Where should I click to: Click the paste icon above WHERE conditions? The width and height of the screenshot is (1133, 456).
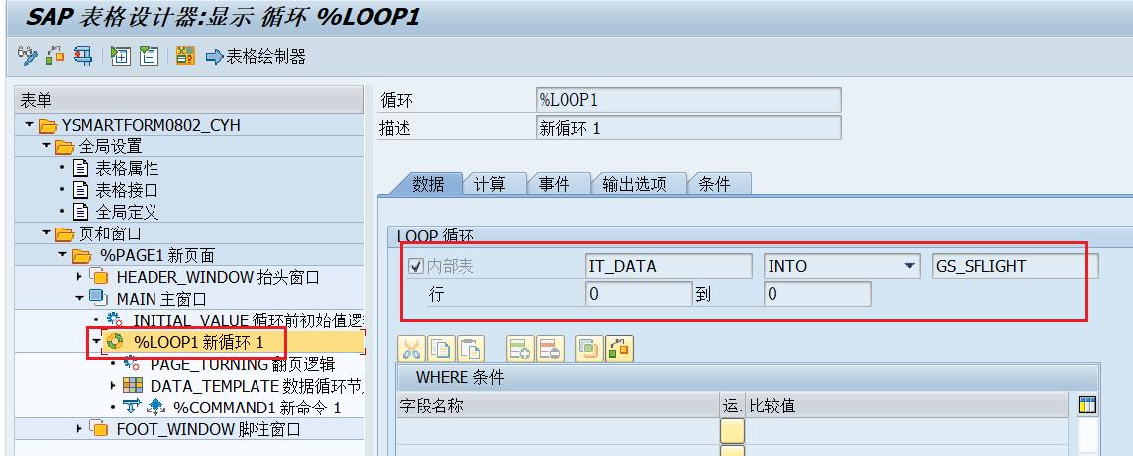tap(470, 348)
